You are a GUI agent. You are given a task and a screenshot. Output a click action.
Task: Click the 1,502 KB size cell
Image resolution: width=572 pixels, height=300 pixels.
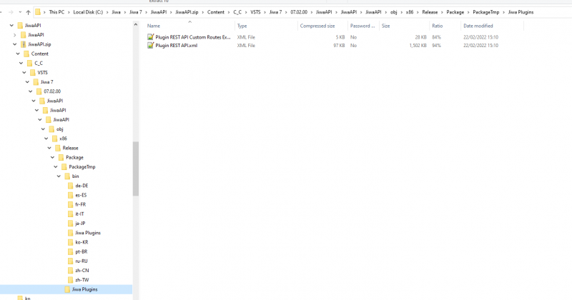(x=418, y=46)
